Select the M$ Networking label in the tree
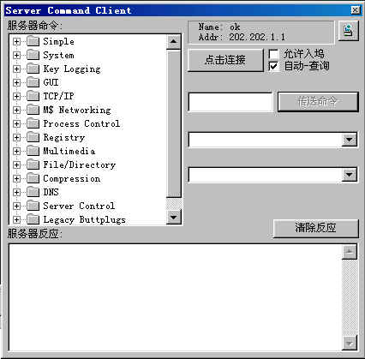 click(77, 111)
